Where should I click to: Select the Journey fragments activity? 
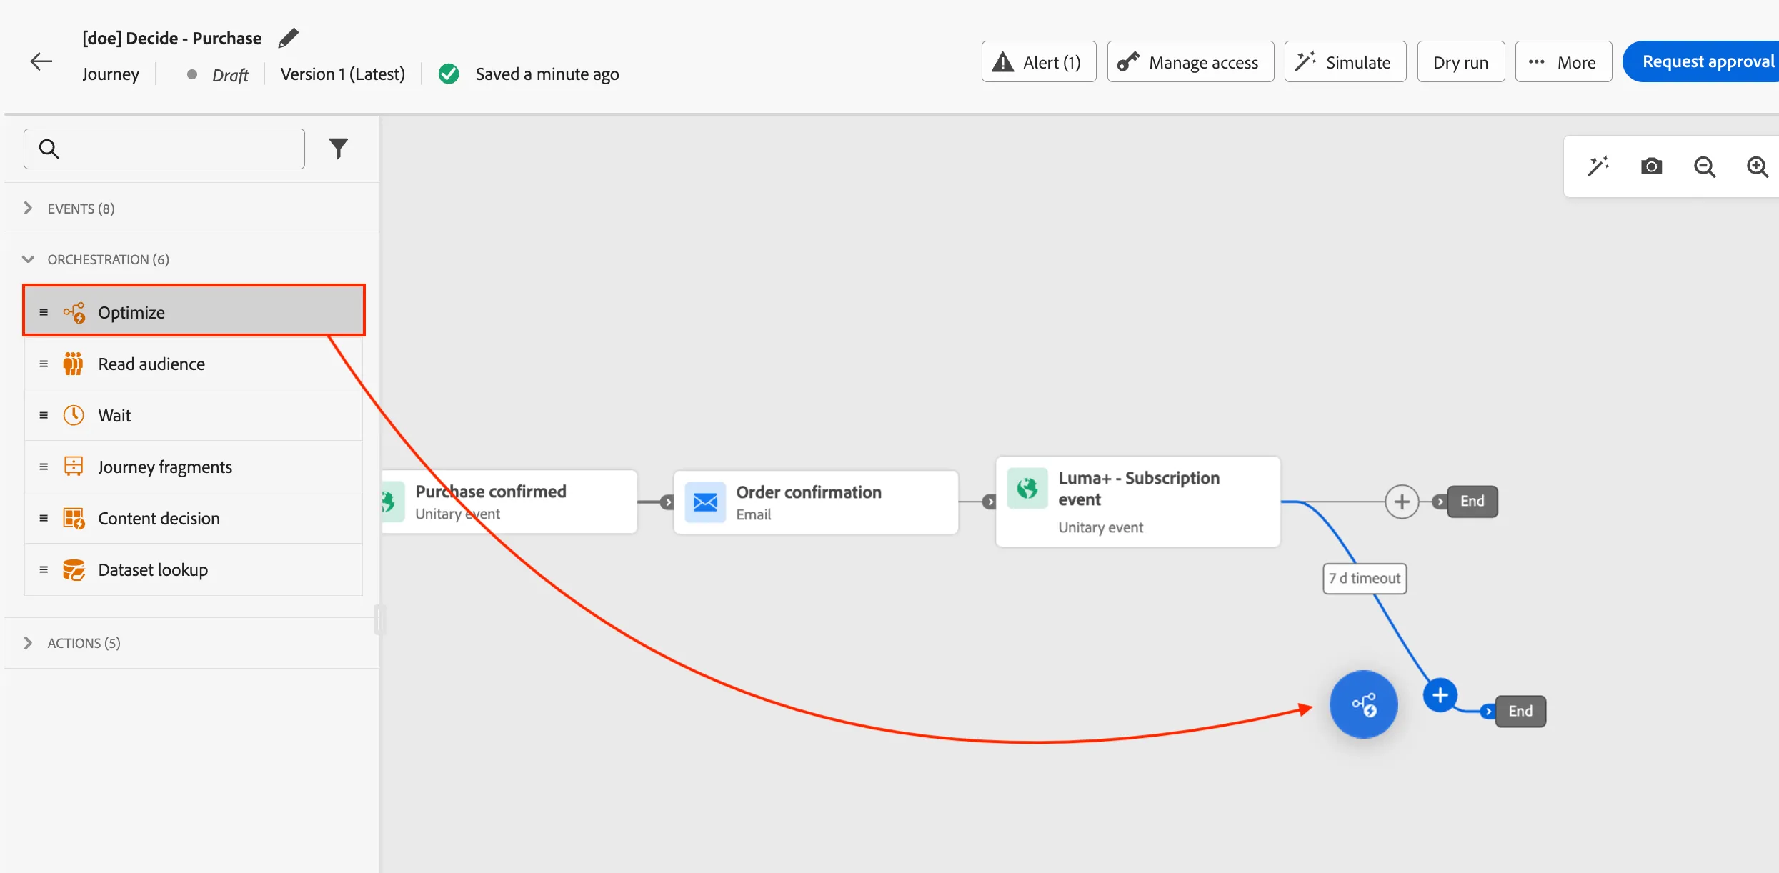194,467
